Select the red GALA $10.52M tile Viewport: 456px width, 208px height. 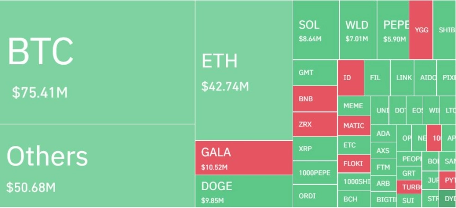pos(244,158)
